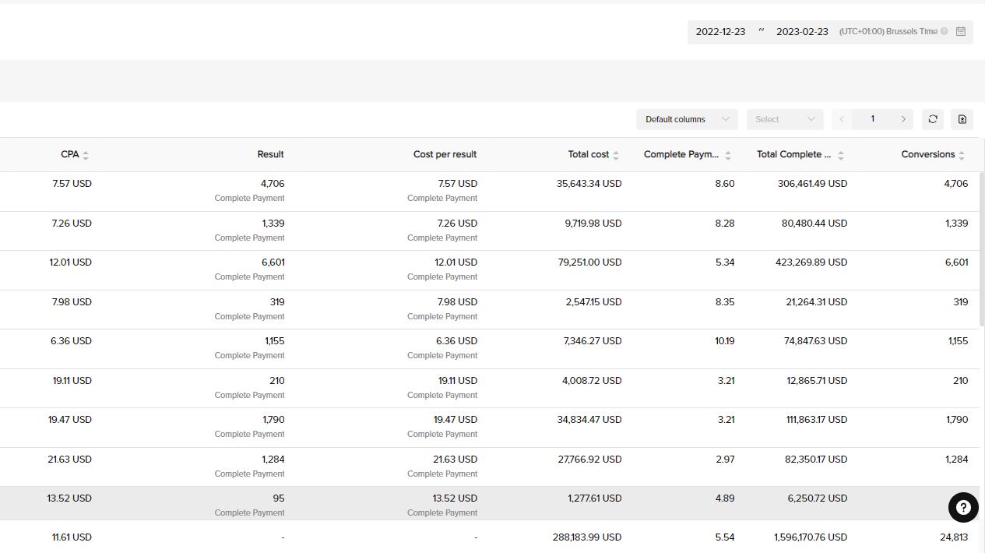Sort by Total Complete Payment value arrows
This screenshot has width=985, height=553.
841,155
